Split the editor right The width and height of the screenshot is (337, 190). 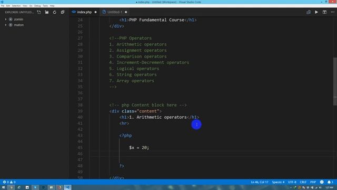pos(324,12)
